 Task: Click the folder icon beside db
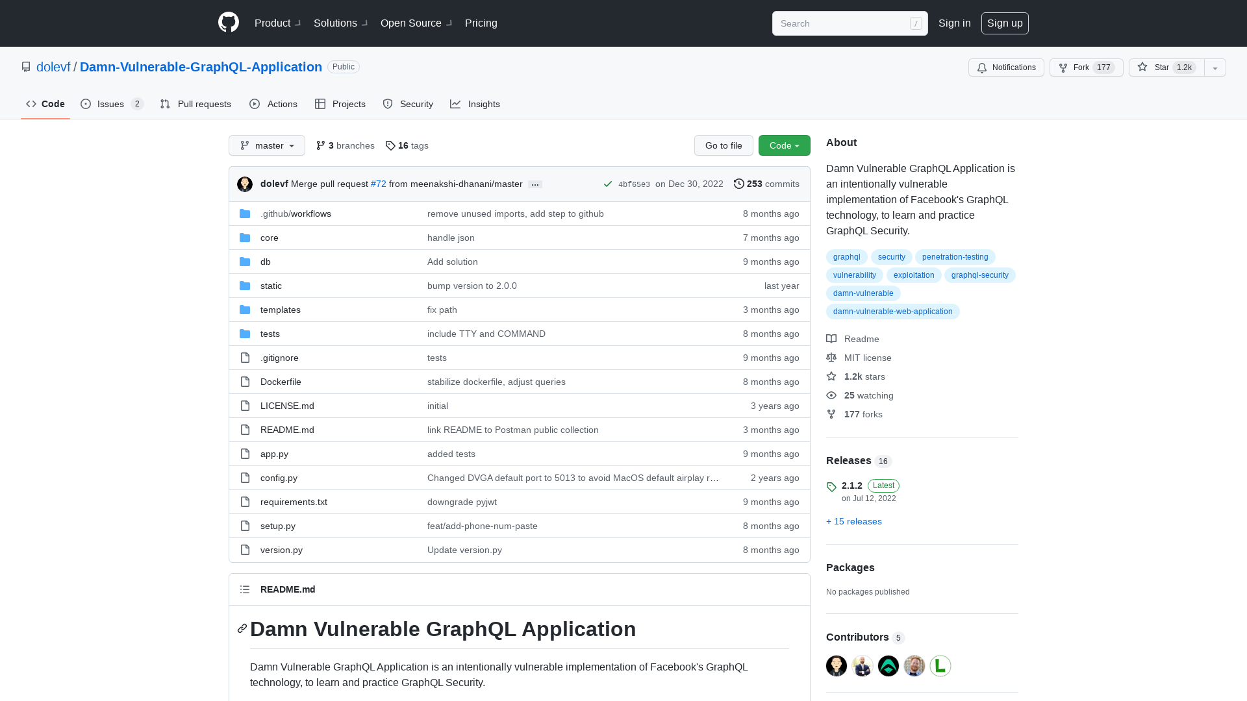pos(245,262)
